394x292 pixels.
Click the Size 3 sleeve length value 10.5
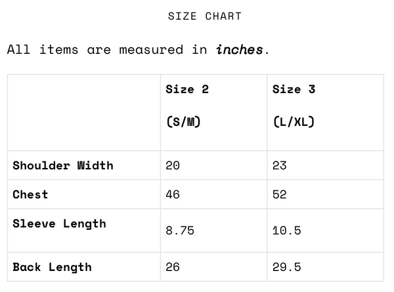tap(286, 231)
